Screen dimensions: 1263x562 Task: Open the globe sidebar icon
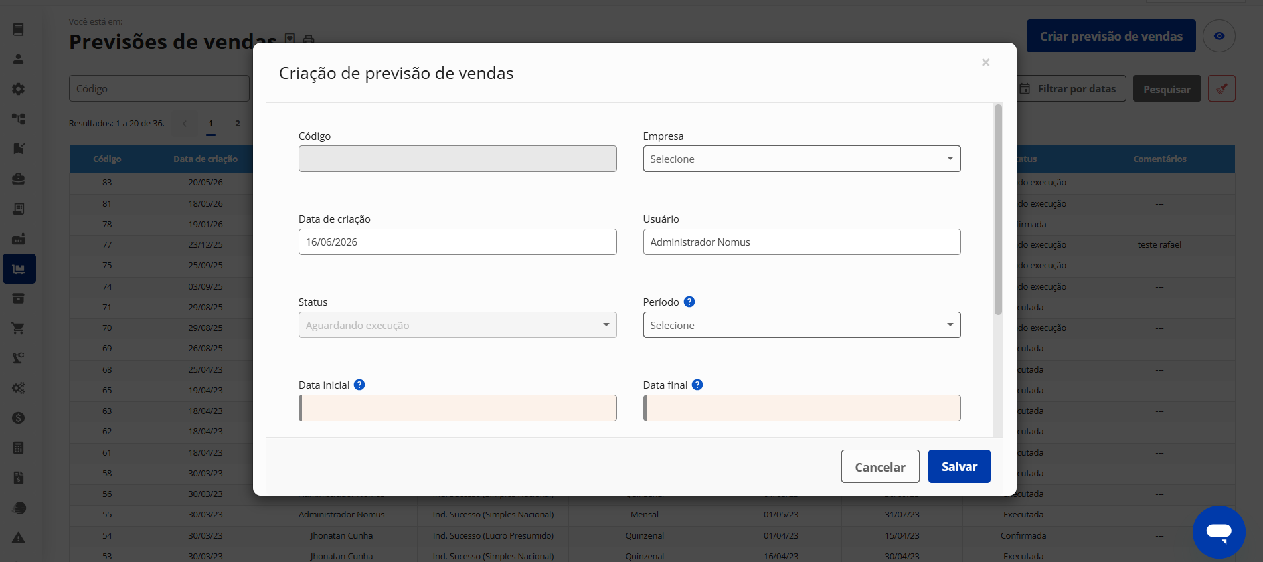[19, 508]
